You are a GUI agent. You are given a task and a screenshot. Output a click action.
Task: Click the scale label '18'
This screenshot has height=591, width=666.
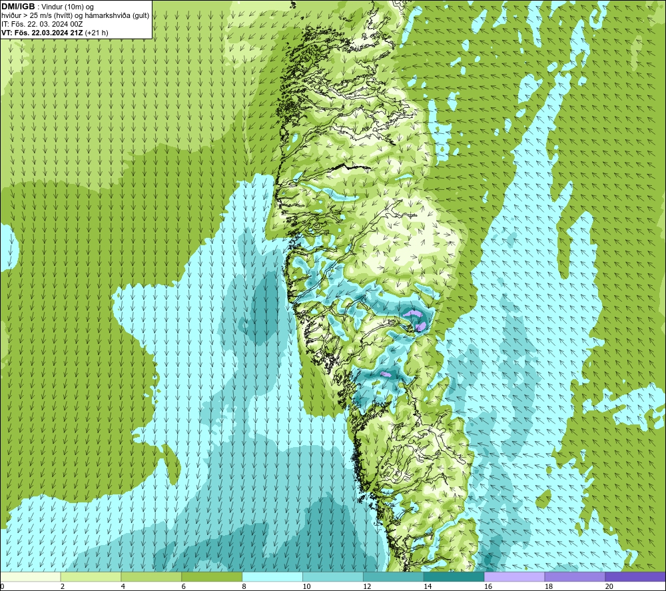click(x=549, y=586)
